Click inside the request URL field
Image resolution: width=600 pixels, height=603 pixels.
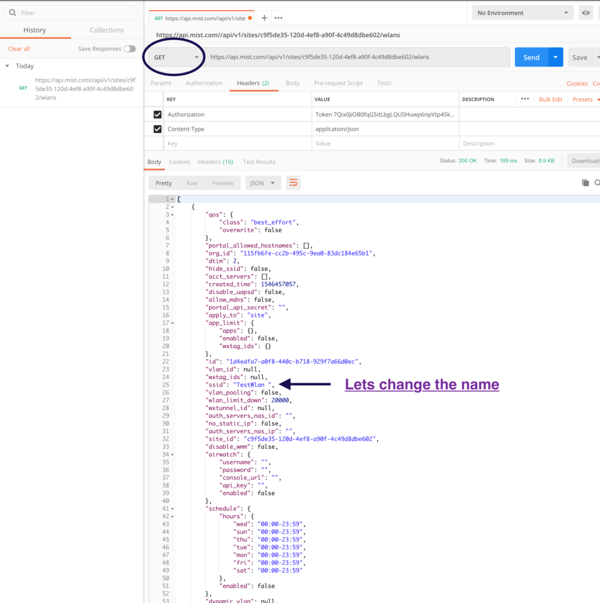(x=353, y=57)
